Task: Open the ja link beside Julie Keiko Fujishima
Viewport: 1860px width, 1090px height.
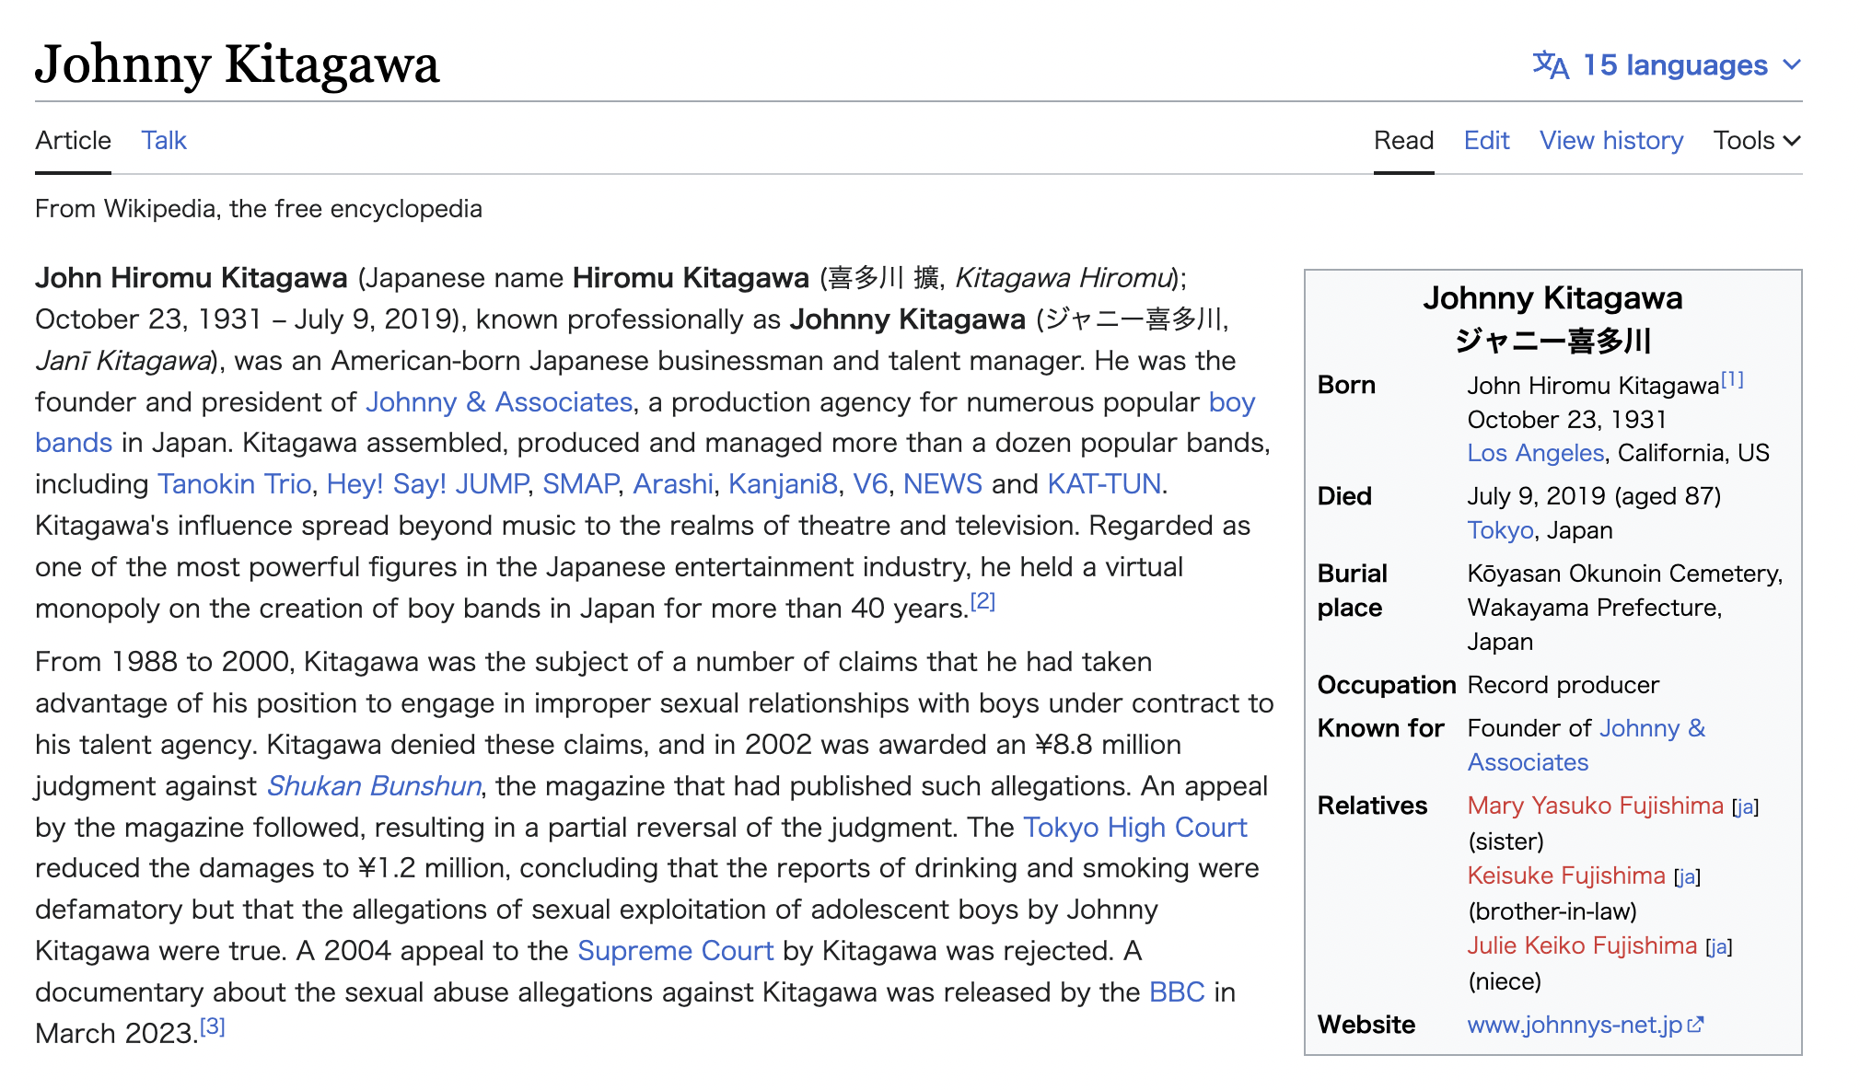Action: [x=1718, y=947]
